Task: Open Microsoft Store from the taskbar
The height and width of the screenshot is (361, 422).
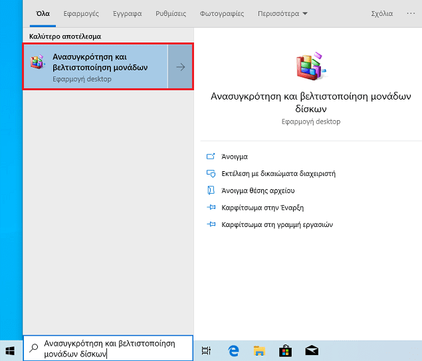Action: [285, 350]
